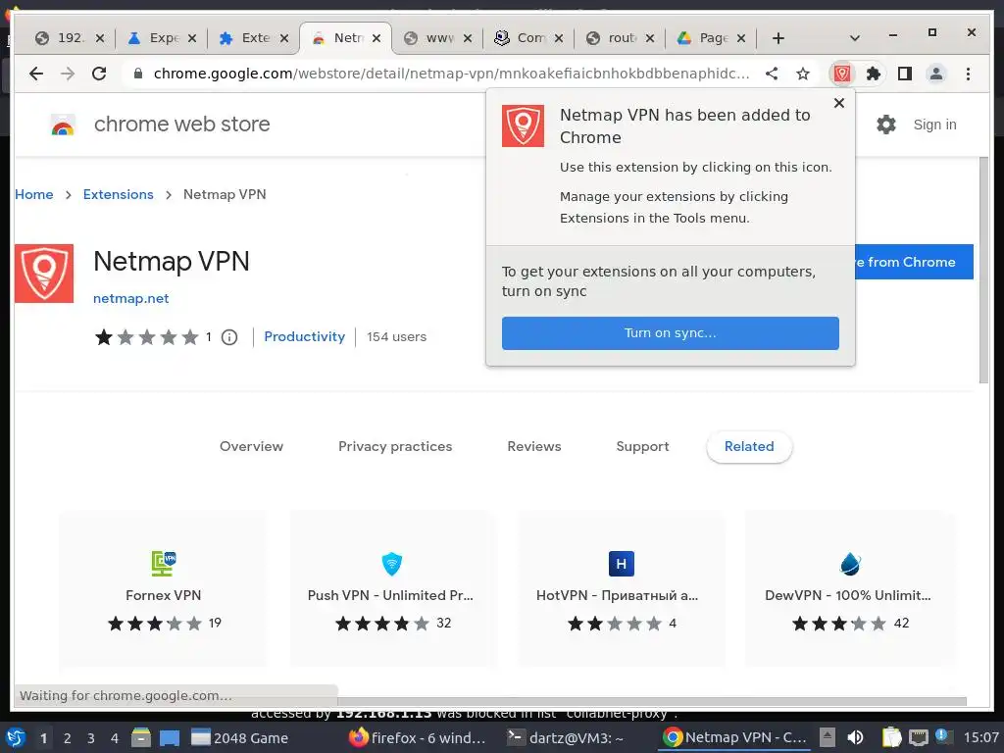Click the show desktop taskbar launcher
The height and width of the screenshot is (753, 1004).
pyautogui.click(x=169, y=738)
